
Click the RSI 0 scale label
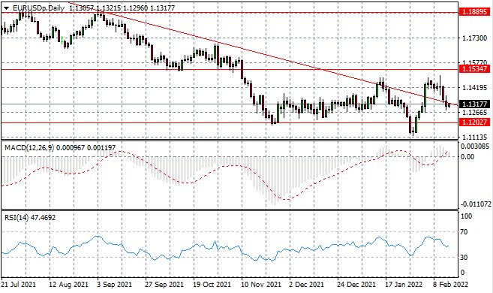(462, 273)
